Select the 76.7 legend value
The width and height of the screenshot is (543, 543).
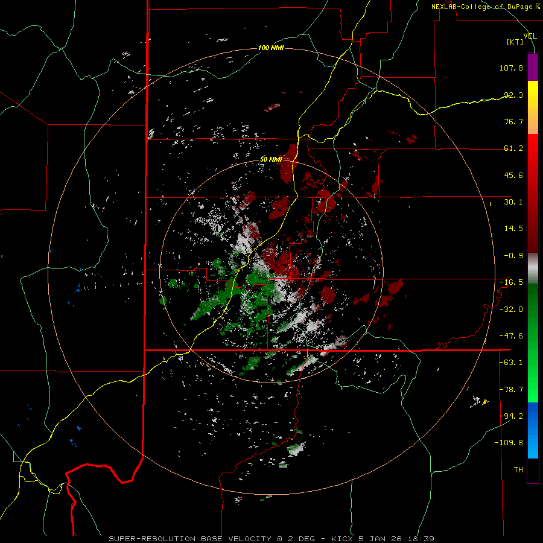[513, 121]
